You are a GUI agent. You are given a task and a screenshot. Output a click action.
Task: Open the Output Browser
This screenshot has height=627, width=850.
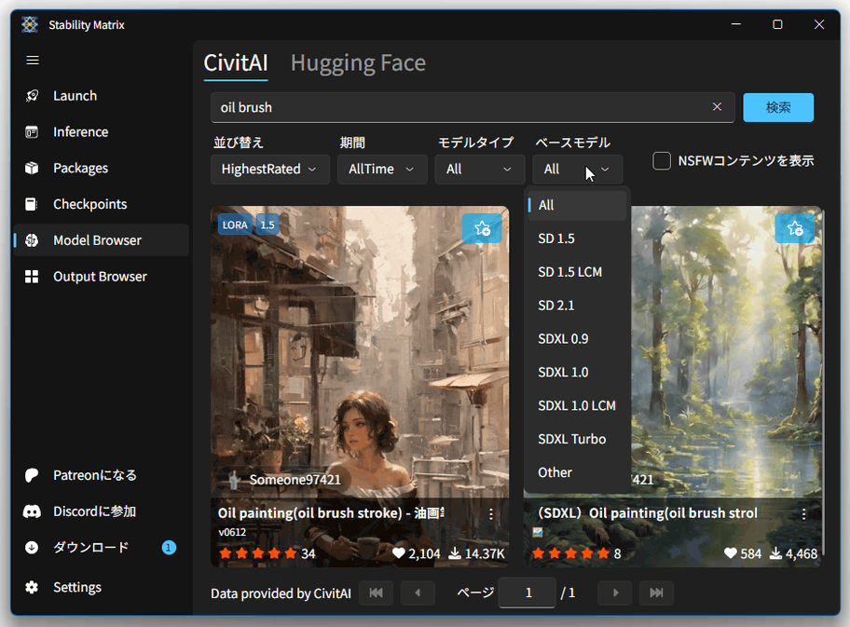pyautogui.click(x=102, y=277)
